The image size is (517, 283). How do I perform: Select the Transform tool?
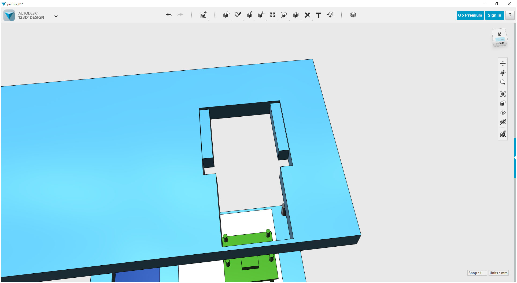click(x=203, y=15)
